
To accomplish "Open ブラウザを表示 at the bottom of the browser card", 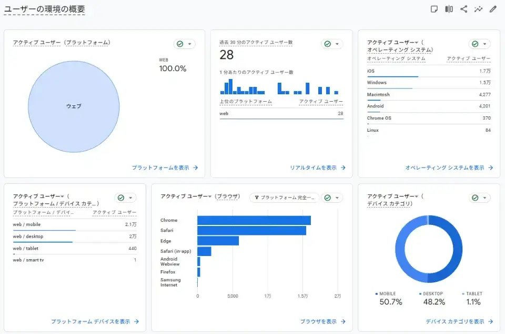I will pos(324,321).
